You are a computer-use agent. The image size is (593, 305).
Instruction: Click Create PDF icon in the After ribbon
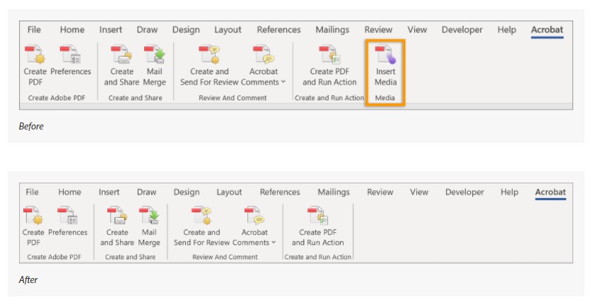point(33,215)
